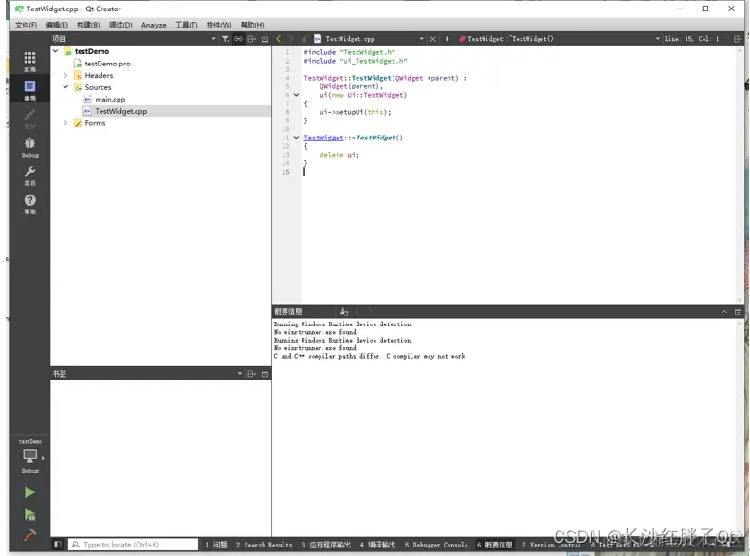Click the # symbol before TestWidget::~TestWidget()
Image resolution: width=750 pixels, height=556 pixels.
click(447, 39)
